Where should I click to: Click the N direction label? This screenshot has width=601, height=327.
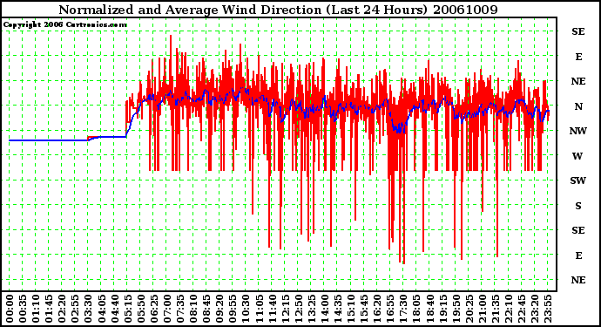578,106
